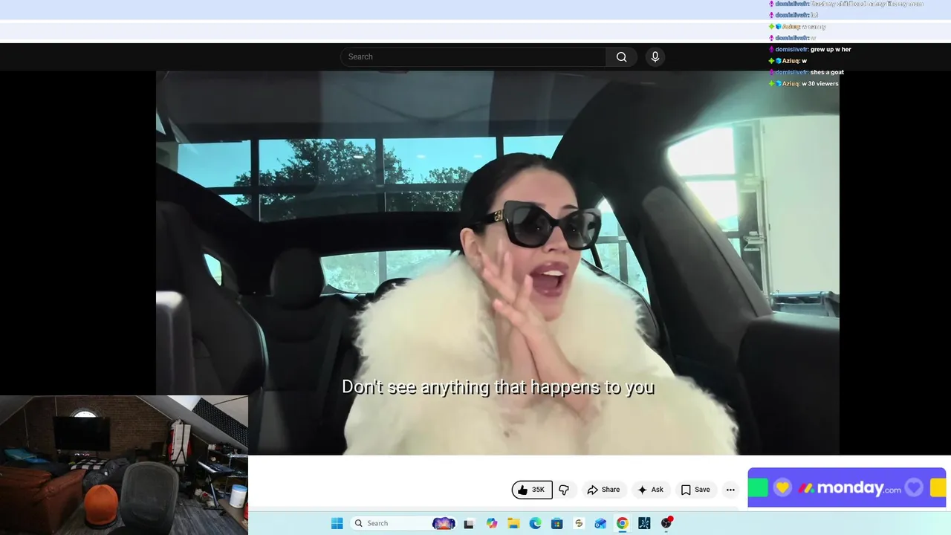Click chat message 'grew up w her'
The width and height of the screenshot is (951, 535).
pos(831,49)
